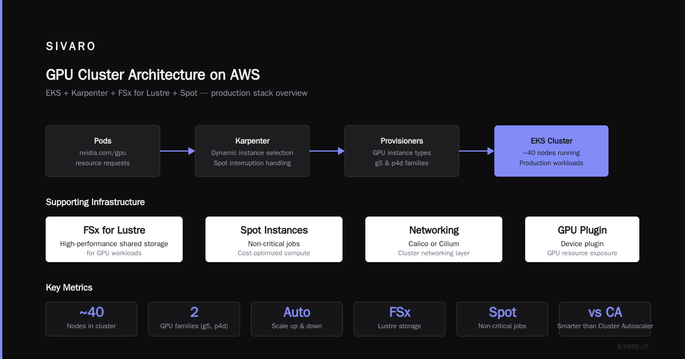Select the 'vs CA' metric tile
The height and width of the screenshot is (359, 685).
click(605, 319)
